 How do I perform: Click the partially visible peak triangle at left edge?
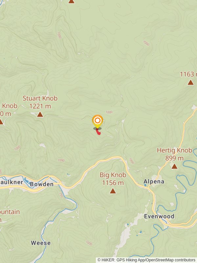coord(1,122)
